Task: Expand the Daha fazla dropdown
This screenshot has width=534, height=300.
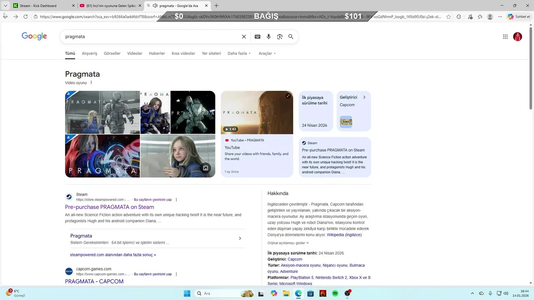Action: [239, 53]
